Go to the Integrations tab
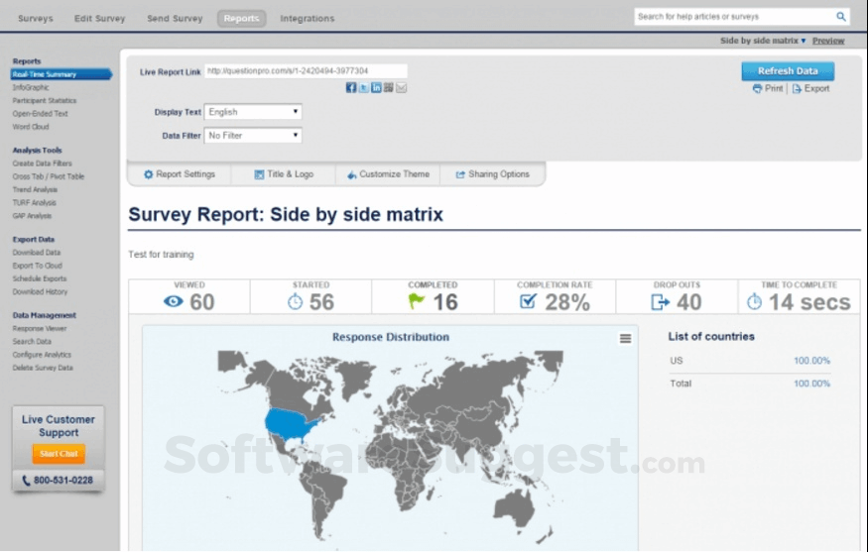The width and height of the screenshot is (868, 552). 307,18
